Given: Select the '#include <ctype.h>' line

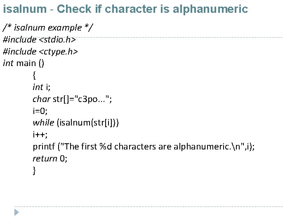Looking at the screenshot, I should [x=40, y=52].
